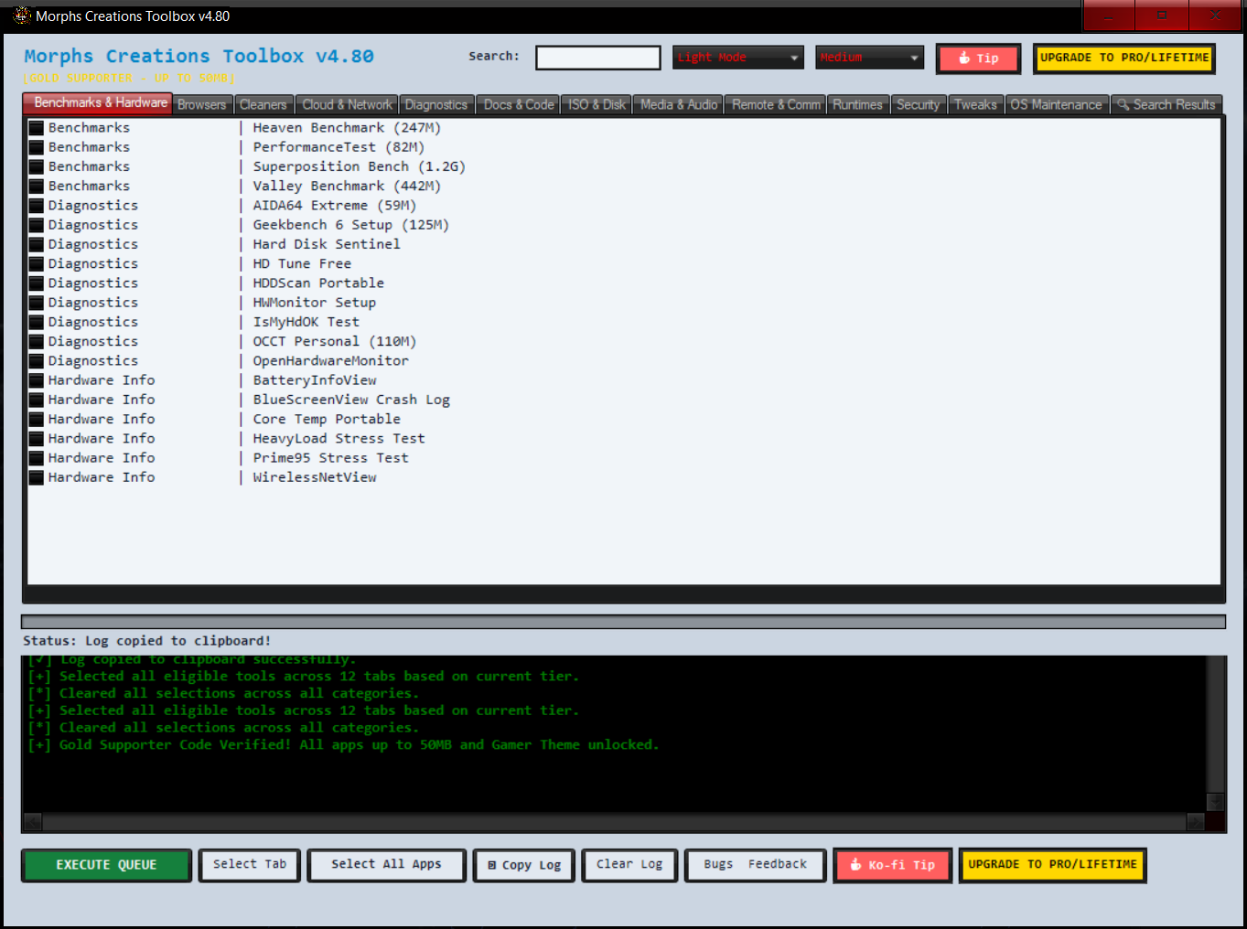The image size is (1247, 929).
Task: Open the Runtimes tab
Action: pos(857,105)
